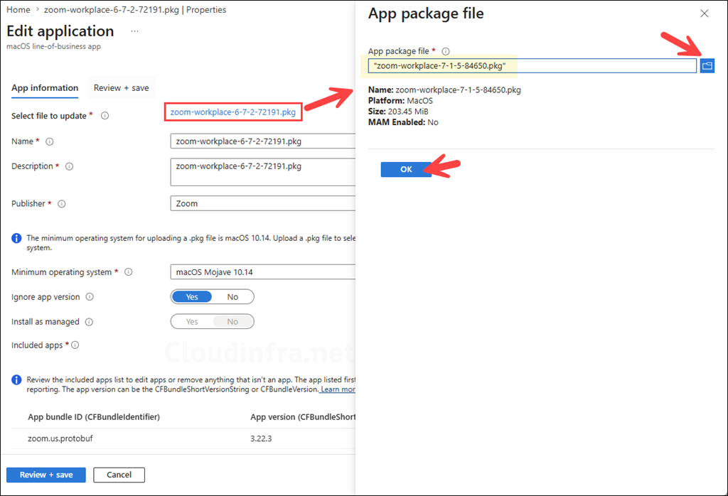Click Review + save button at bottom

(x=46, y=475)
